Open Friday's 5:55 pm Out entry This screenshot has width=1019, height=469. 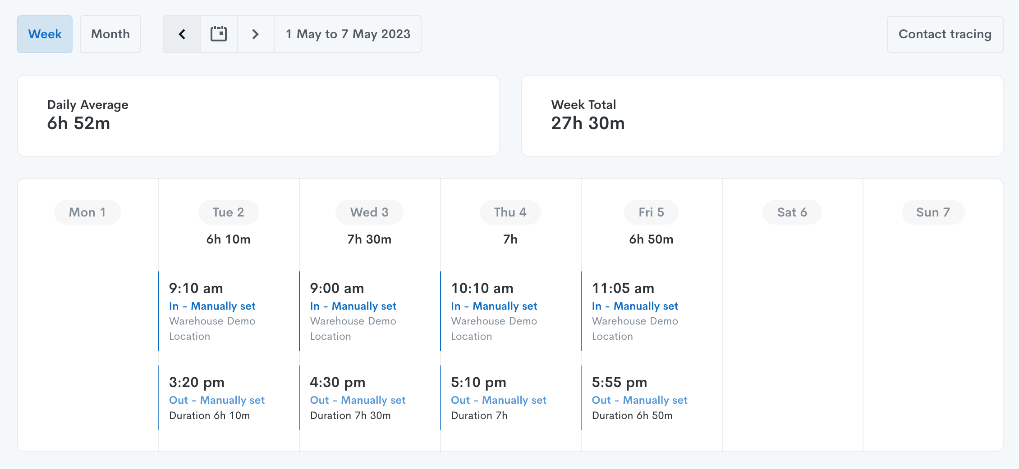click(x=639, y=398)
